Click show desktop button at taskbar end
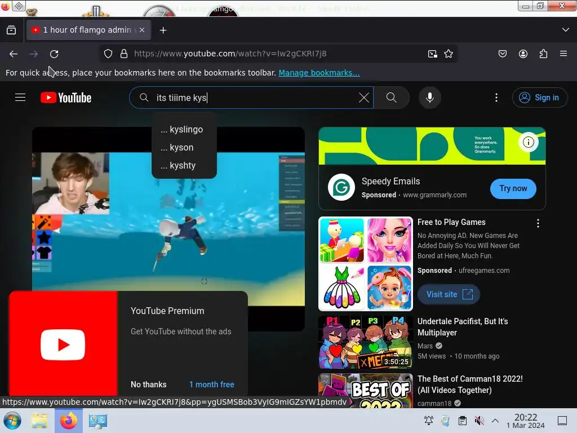The height and width of the screenshot is (433, 577). pyautogui.click(x=562, y=421)
